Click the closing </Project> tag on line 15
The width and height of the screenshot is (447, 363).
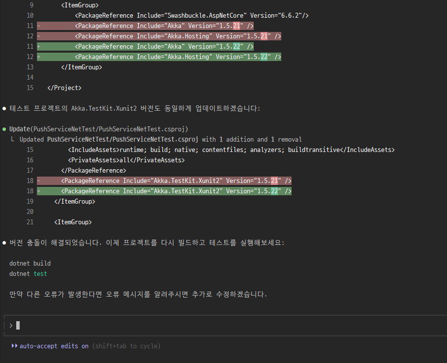(64, 88)
